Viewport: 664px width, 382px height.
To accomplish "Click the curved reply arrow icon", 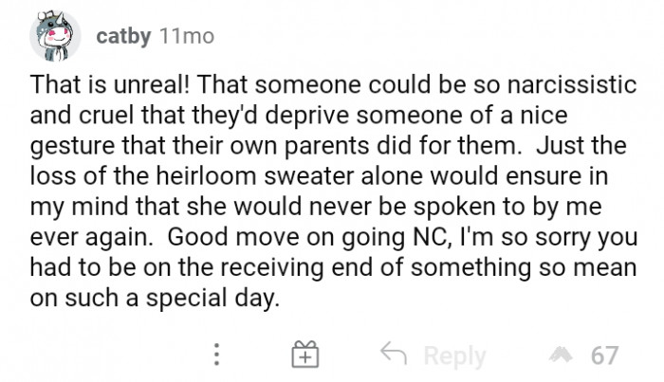I will coord(394,355).
